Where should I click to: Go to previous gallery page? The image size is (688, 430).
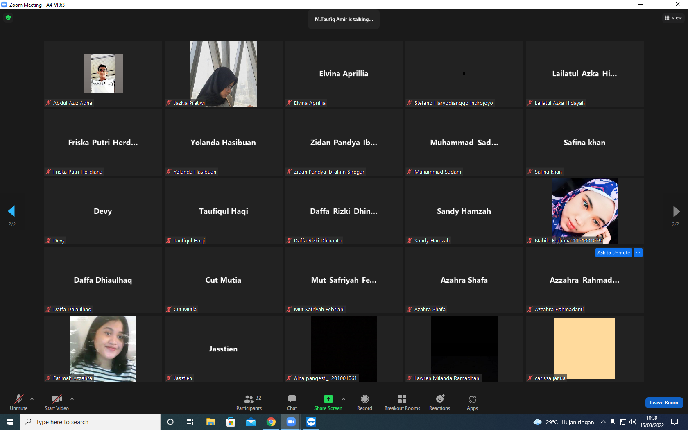pyautogui.click(x=11, y=211)
